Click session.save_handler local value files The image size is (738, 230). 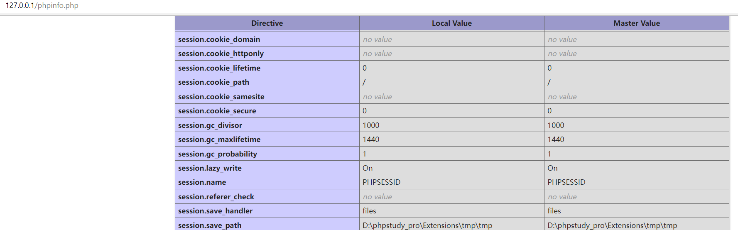pyautogui.click(x=369, y=211)
